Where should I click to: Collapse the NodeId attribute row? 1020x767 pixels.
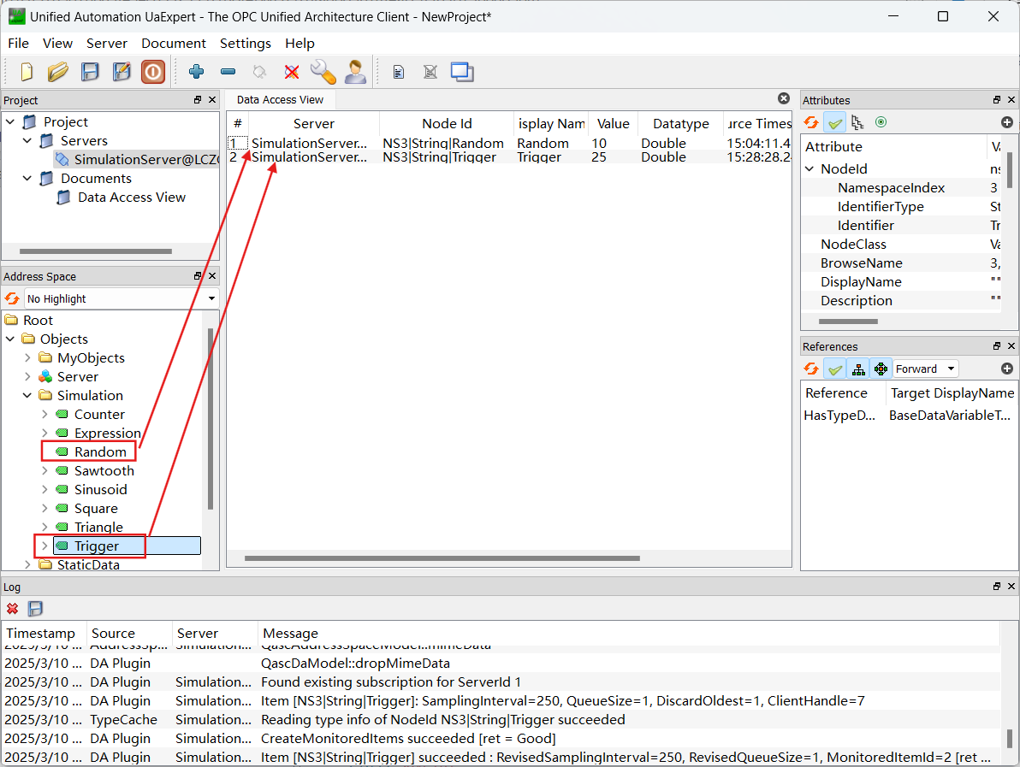click(809, 168)
